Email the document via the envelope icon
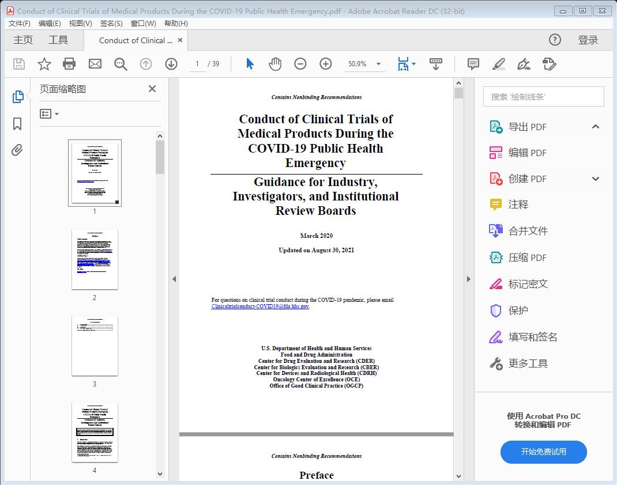This screenshot has width=617, height=485. coord(95,64)
